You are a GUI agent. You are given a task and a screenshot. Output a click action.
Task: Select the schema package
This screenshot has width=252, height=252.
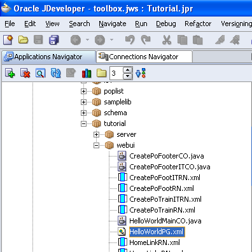[x=115, y=113]
